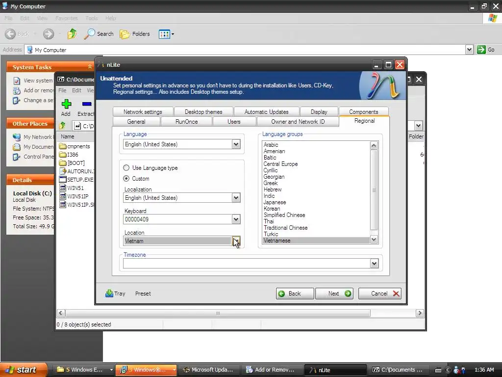Open View system information task
Screen dimensions: 502x377
click(33, 81)
